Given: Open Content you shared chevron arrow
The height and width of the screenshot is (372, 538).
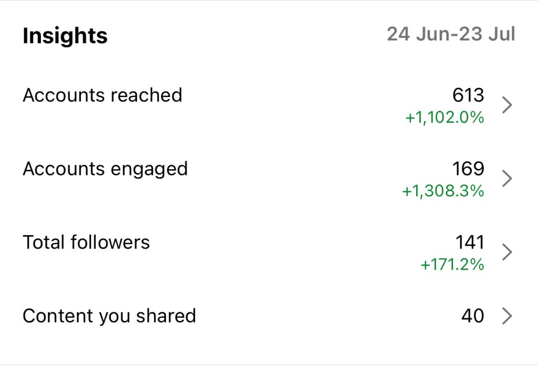Looking at the screenshot, I should point(506,316).
